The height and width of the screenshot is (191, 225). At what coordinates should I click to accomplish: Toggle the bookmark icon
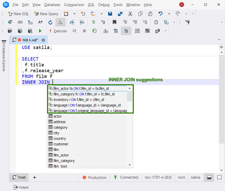[114, 22]
